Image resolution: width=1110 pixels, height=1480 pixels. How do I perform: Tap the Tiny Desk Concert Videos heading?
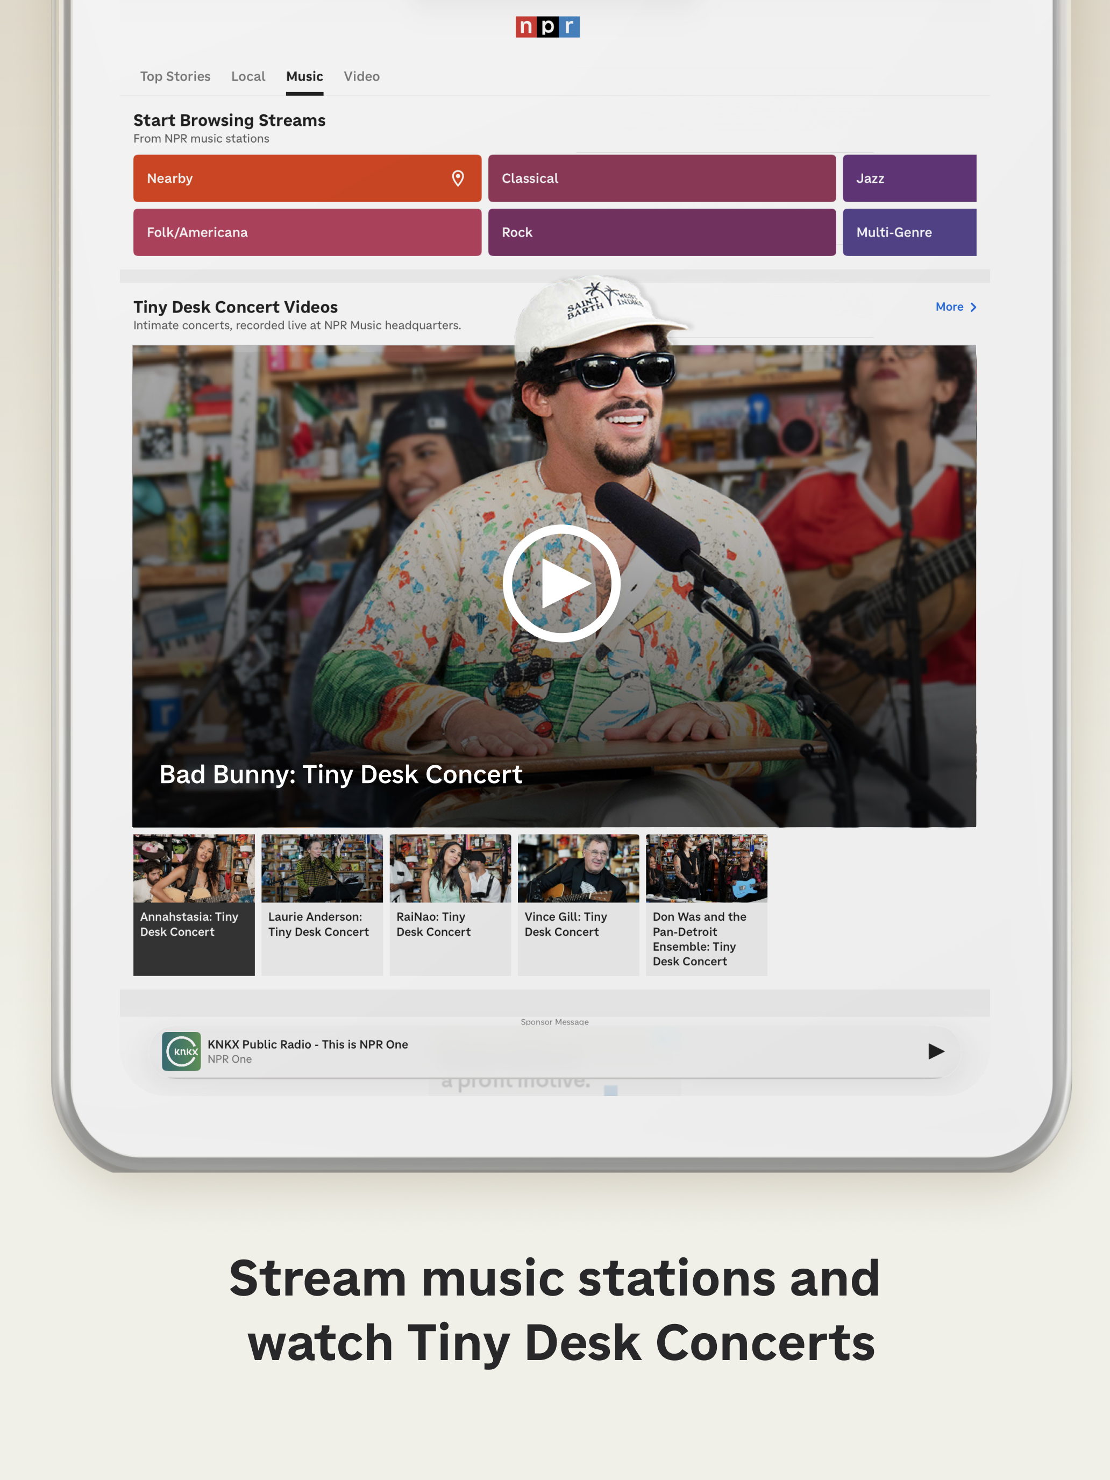coord(236,307)
